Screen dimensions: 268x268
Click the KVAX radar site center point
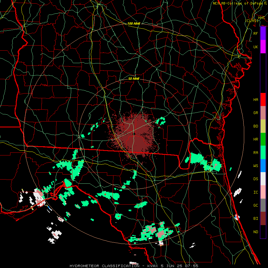click(x=134, y=134)
